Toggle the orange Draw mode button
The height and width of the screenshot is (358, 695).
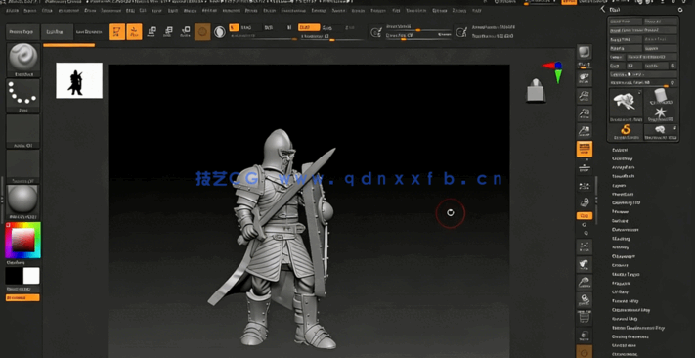click(134, 32)
